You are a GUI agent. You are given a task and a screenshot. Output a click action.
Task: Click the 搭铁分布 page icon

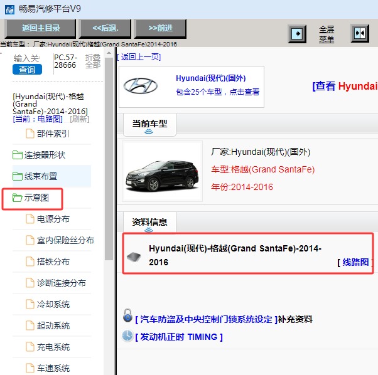(30, 261)
